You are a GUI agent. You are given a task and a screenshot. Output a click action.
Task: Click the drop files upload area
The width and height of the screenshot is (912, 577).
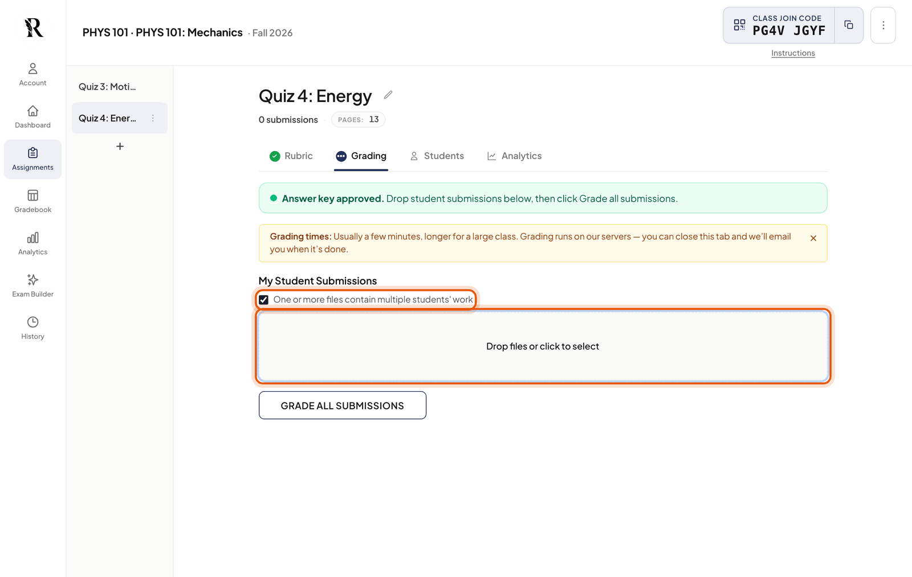[543, 346]
